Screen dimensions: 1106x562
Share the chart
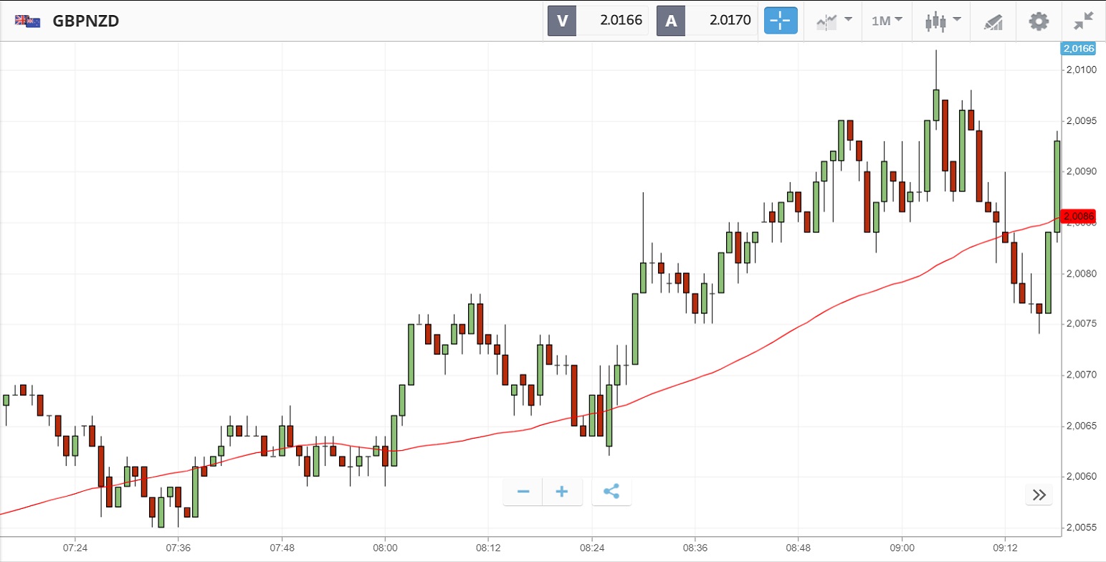611,492
